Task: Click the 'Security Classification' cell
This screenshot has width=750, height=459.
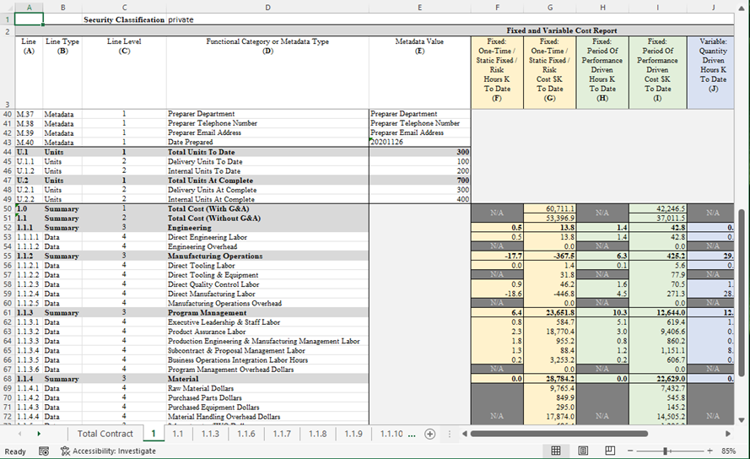Action: (x=124, y=19)
